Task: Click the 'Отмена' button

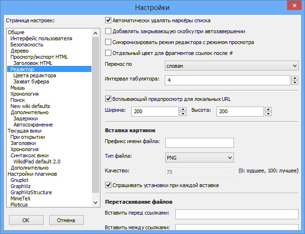Action: (66, 220)
